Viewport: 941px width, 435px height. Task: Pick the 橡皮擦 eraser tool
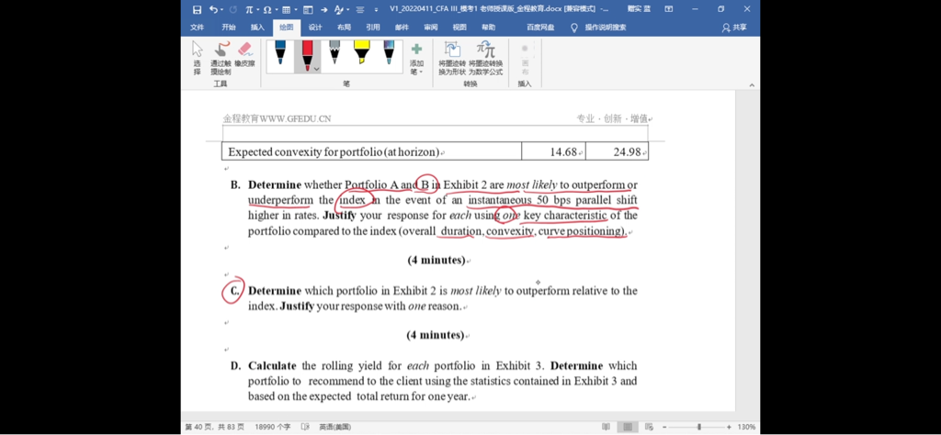244,55
